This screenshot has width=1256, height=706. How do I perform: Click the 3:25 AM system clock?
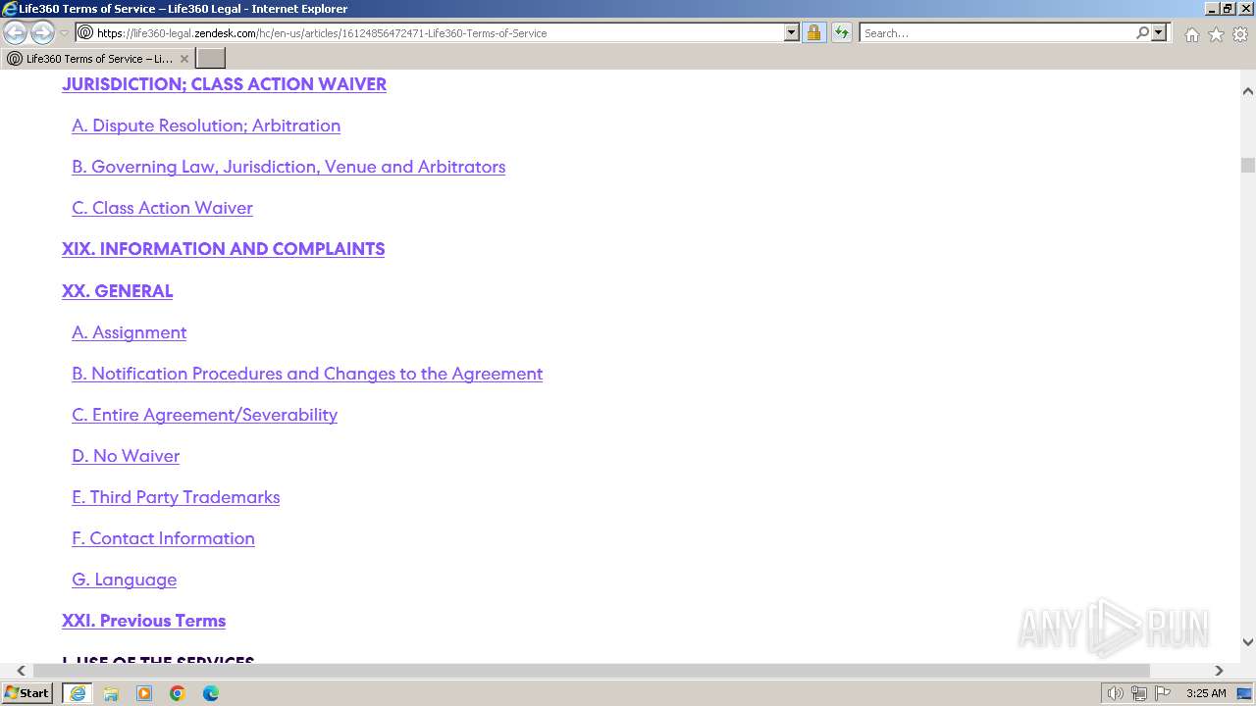1206,693
